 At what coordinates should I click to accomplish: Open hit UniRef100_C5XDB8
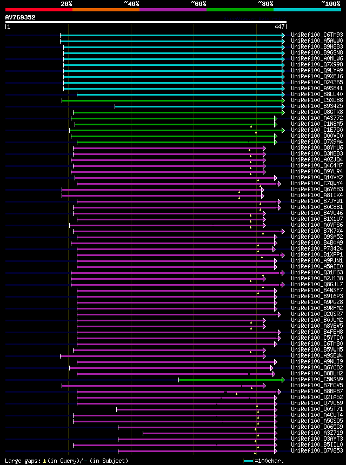tap(317, 100)
